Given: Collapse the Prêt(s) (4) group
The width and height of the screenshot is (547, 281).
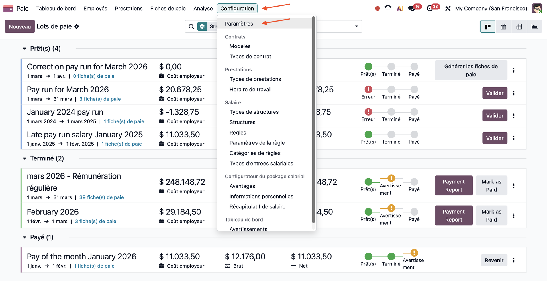Looking at the screenshot, I should click(25, 49).
